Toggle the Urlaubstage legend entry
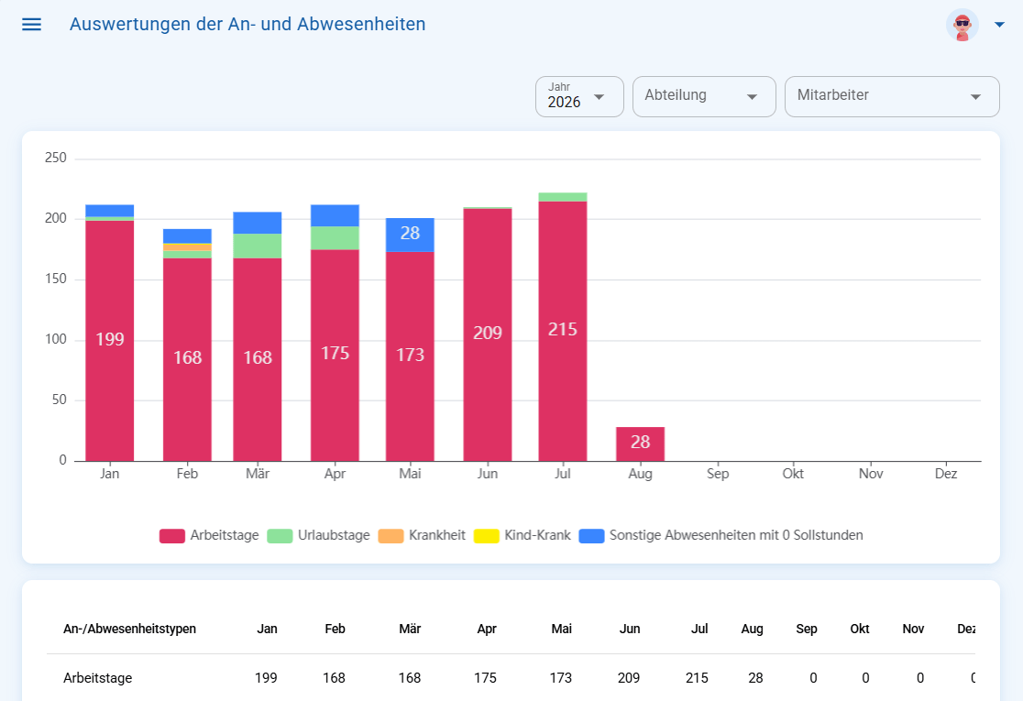Viewport: 1023px width, 701px height. [318, 535]
